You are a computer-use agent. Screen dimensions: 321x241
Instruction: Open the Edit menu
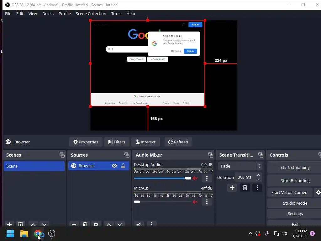click(20, 13)
